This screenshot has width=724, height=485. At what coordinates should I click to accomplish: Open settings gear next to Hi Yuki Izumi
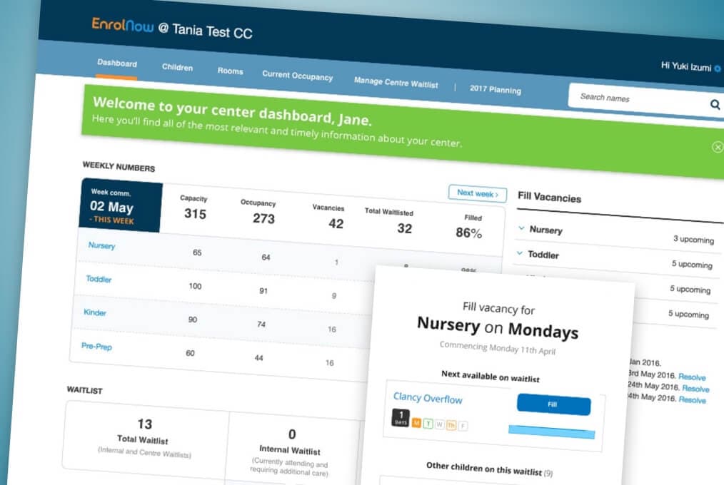pos(719,67)
